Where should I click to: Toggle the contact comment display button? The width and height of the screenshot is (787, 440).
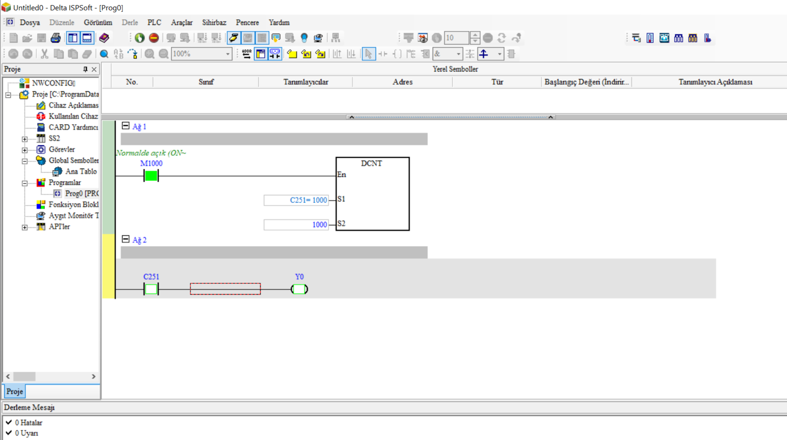(275, 54)
